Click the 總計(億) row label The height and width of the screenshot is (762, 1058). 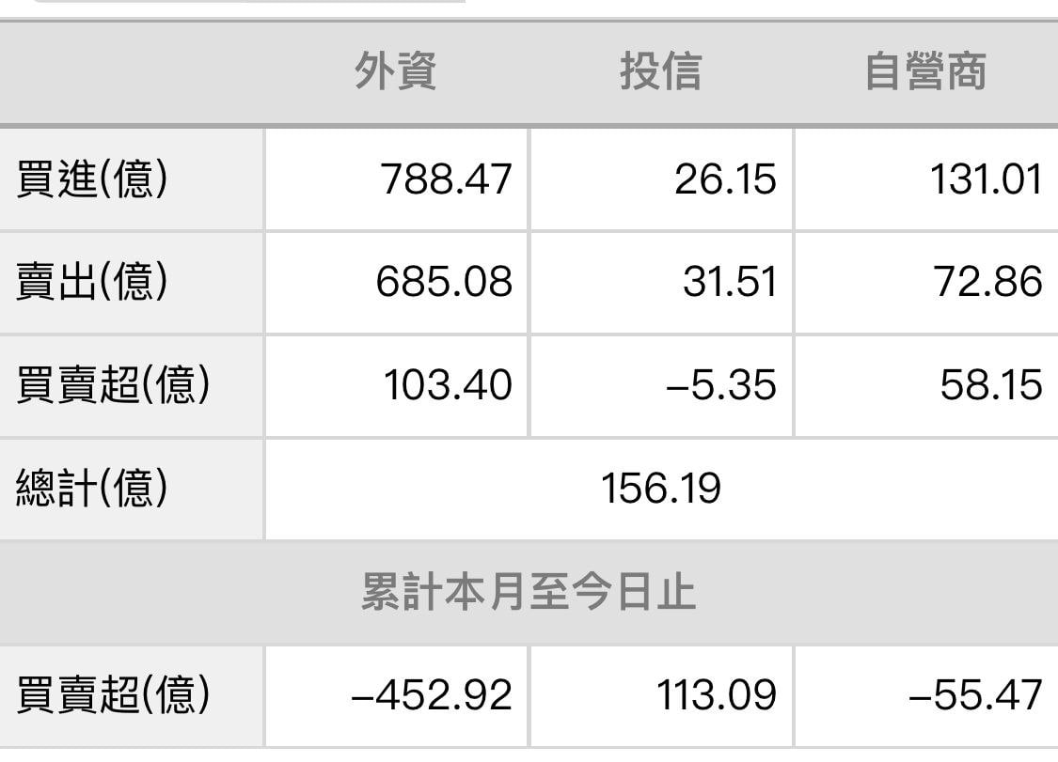(x=92, y=489)
